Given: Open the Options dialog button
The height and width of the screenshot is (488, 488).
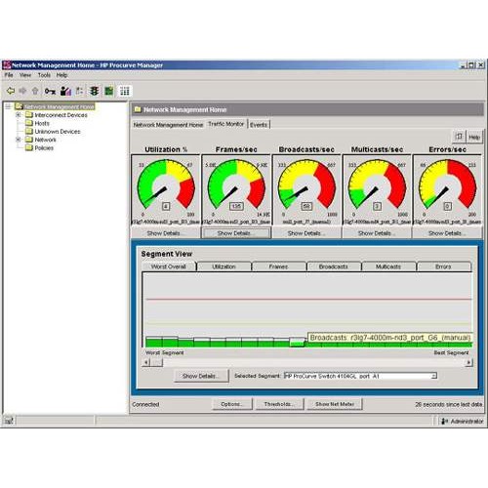Looking at the screenshot, I should click(232, 404).
